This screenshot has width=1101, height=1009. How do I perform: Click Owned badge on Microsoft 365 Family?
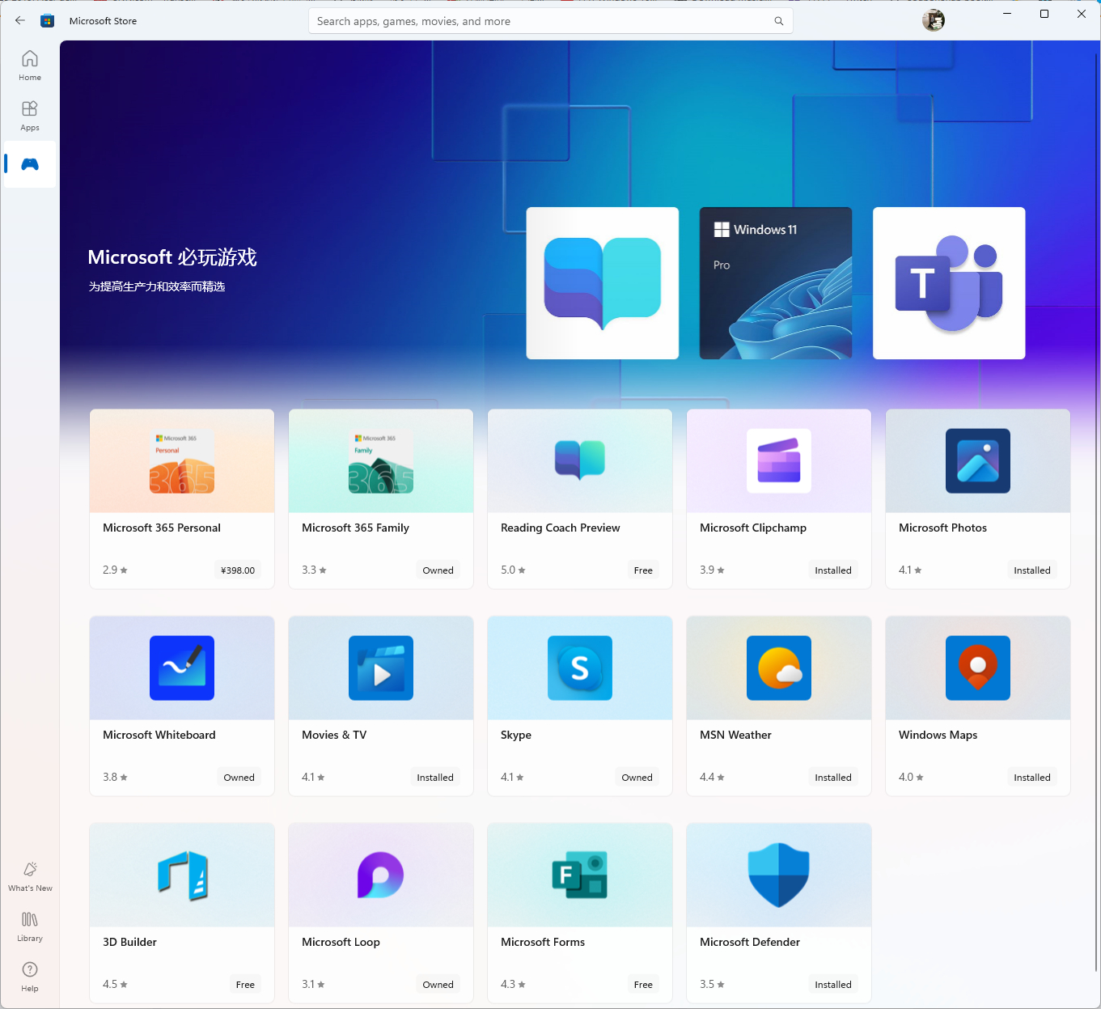click(438, 570)
